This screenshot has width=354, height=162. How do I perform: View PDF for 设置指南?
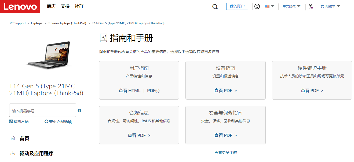click(225, 90)
